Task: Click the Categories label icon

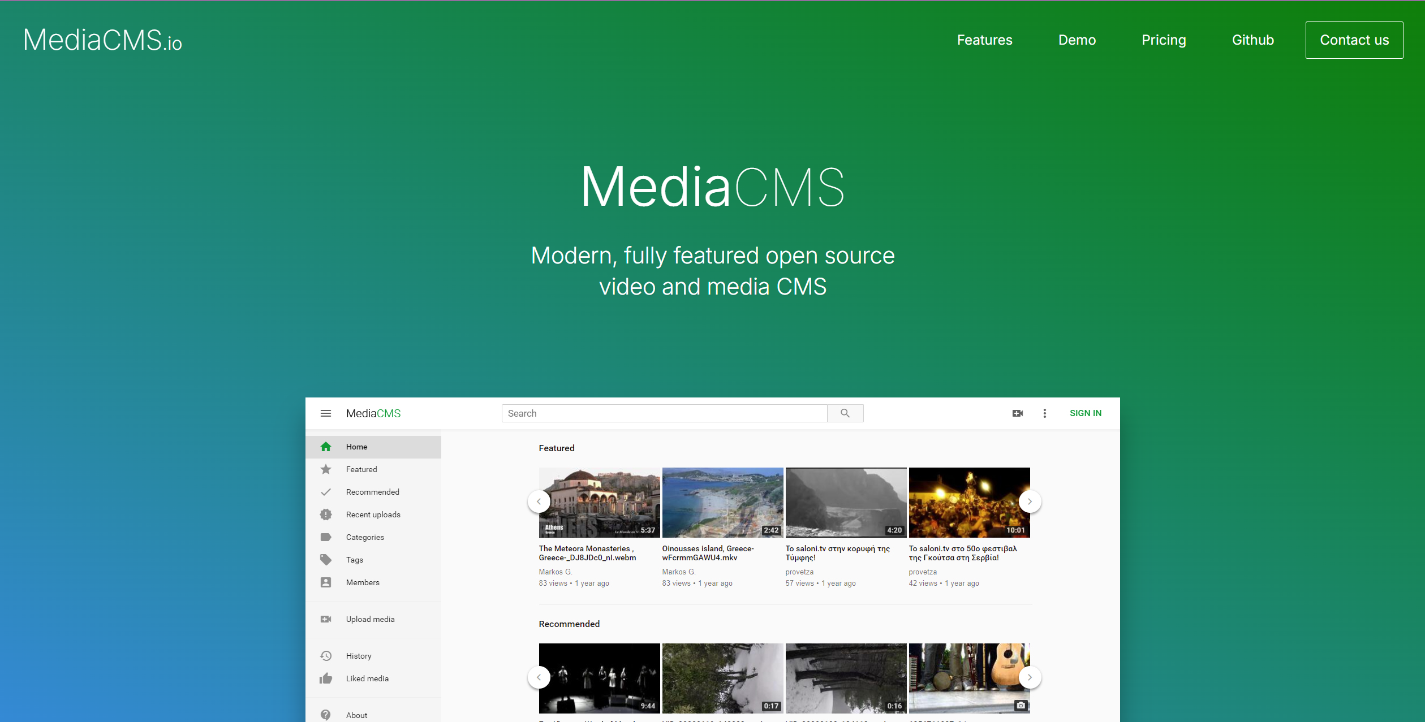Action: pos(326,537)
